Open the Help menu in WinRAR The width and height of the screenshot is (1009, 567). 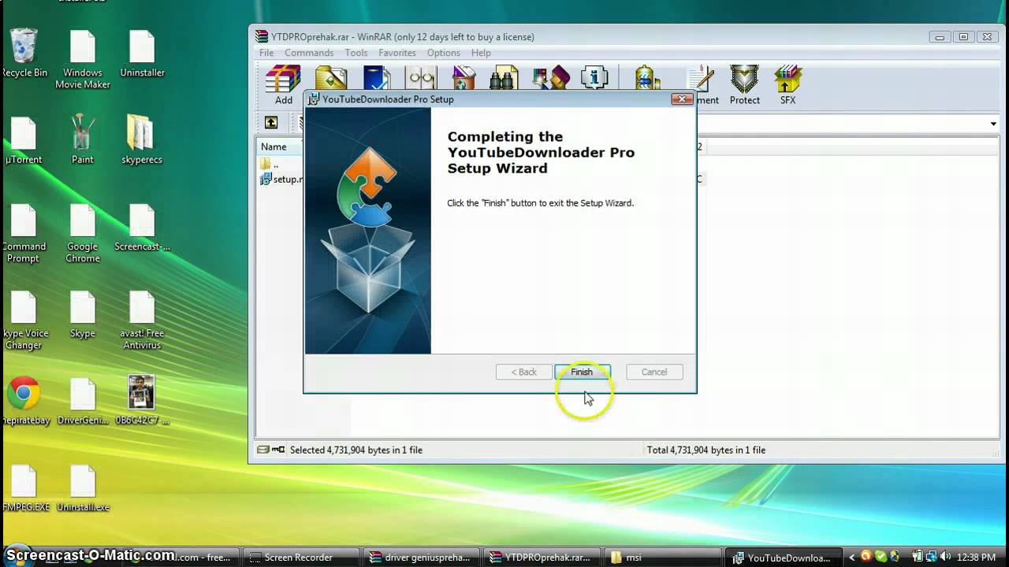point(481,53)
